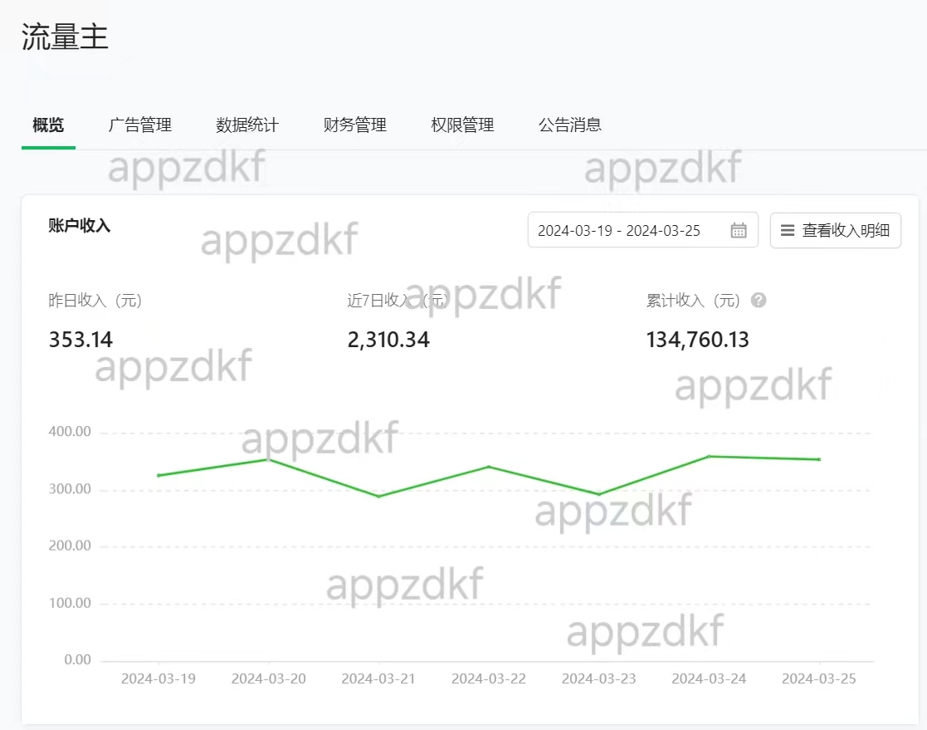
Task: Click the 昨日收入 value 353.14
Action: pos(81,340)
